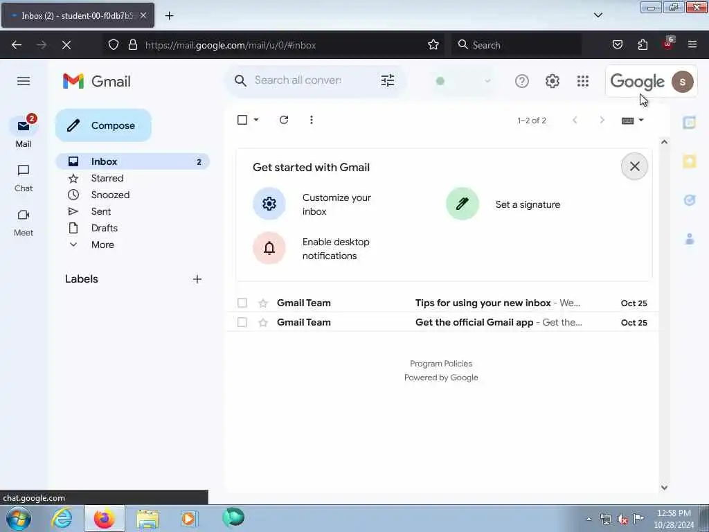Open Mail section in left rail

pos(24,131)
